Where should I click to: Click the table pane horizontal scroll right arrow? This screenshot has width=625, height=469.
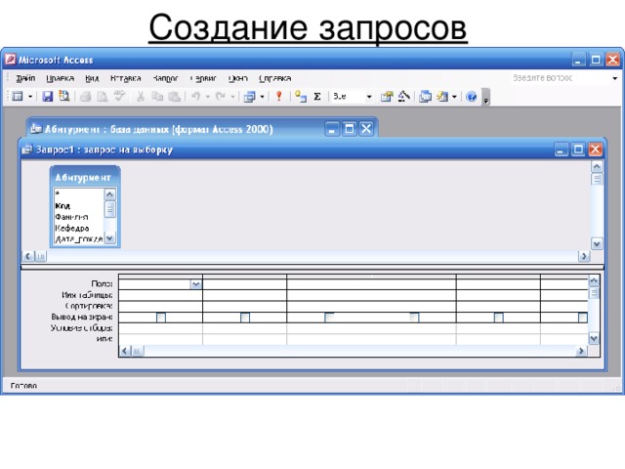coord(584,256)
